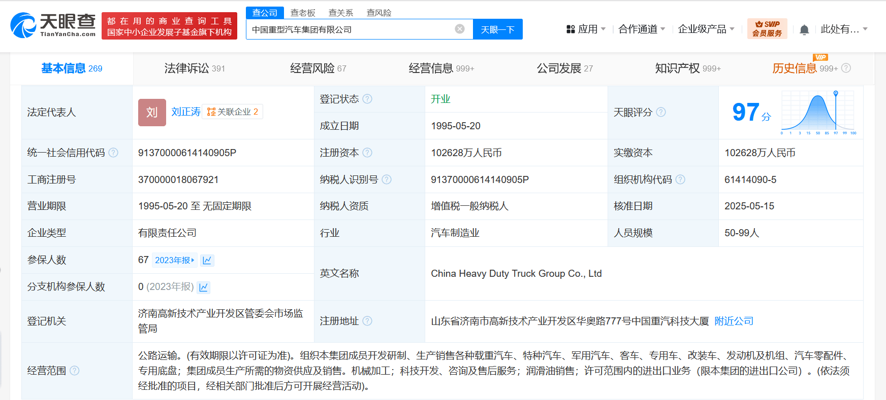Open the 知识产权 tab
The width and height of the screenshot is (886, 400).
(x=688, y=68)
